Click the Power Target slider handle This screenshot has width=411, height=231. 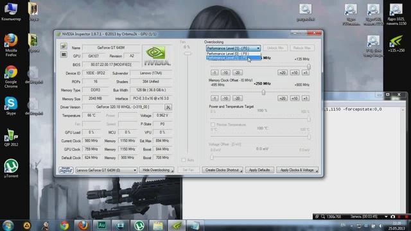(309, 119)
